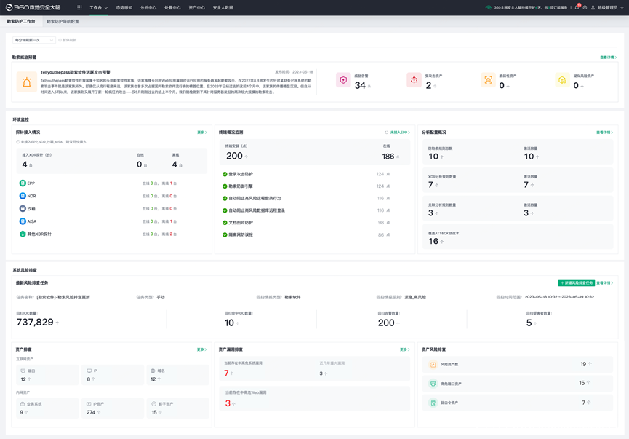Screen dimensions: 629x439
Task: Click the 风险资产数 icon
Action: pyautogui.click(x=433, y=365)
